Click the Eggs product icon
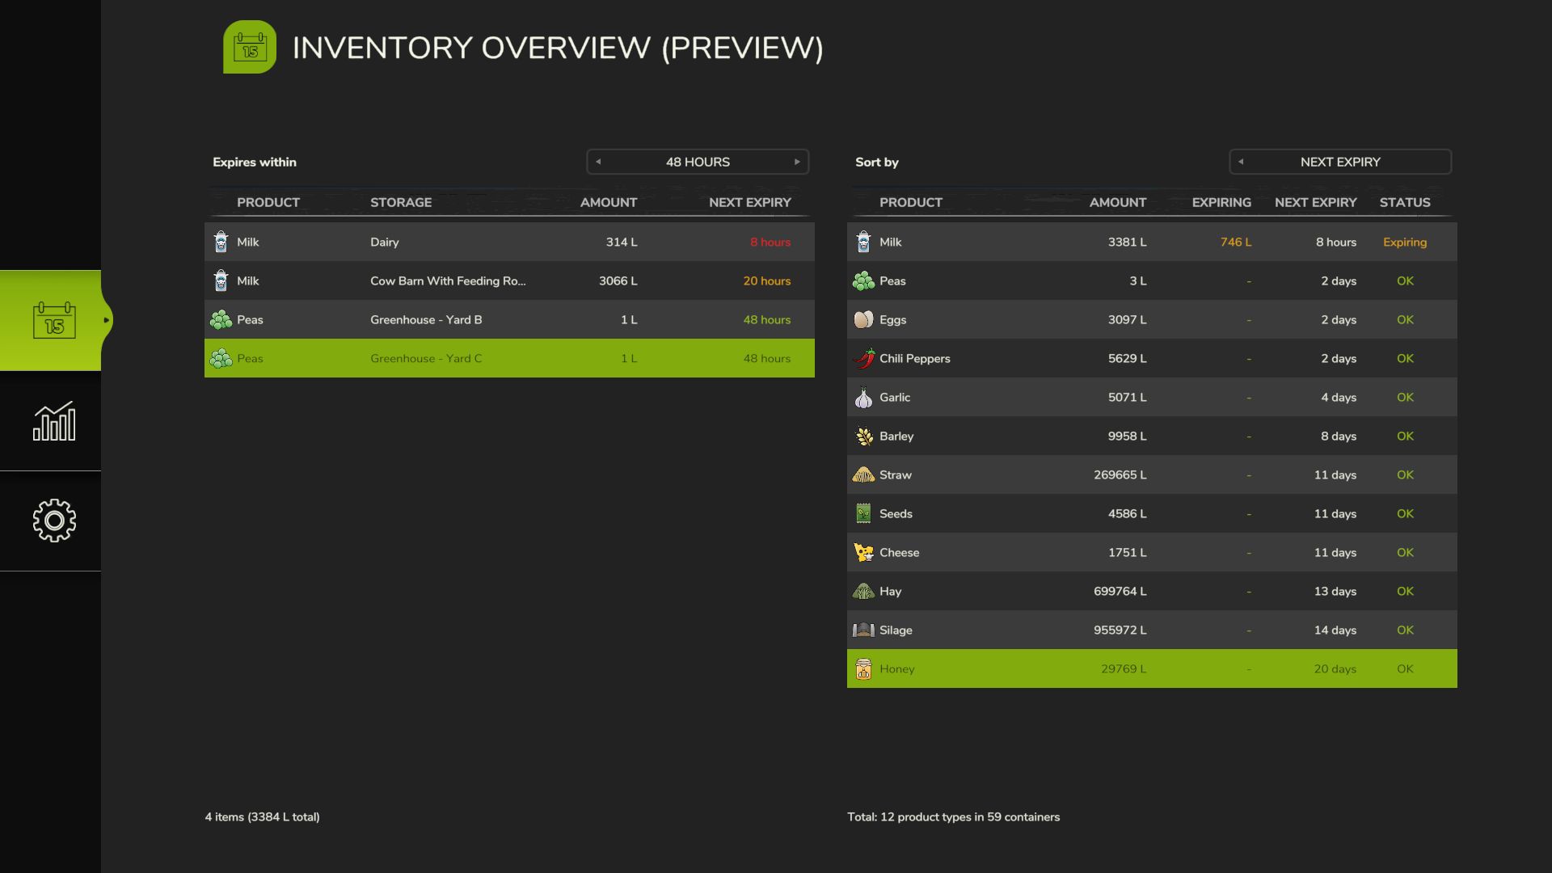This screenshot has height=873, width=1552. (x=863, y=319)
